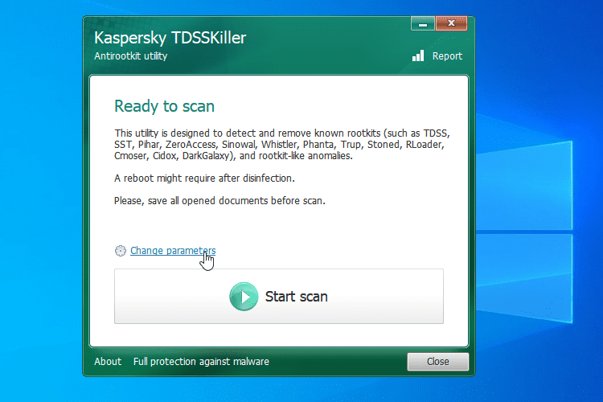Image resolution: width=603 pixels, height=402 pixels.
Task: Click the Report bar chart icon
Action: click(x=417, y=55)
